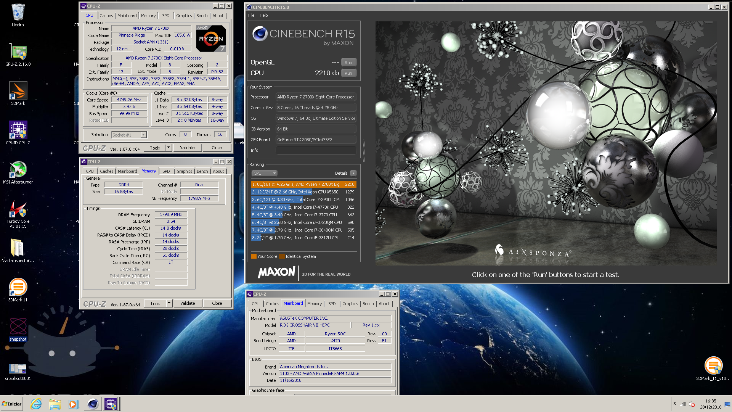Select the snapshot desktop icon
The width and height of the screenshot is (732, 412).
click(18, 330)
